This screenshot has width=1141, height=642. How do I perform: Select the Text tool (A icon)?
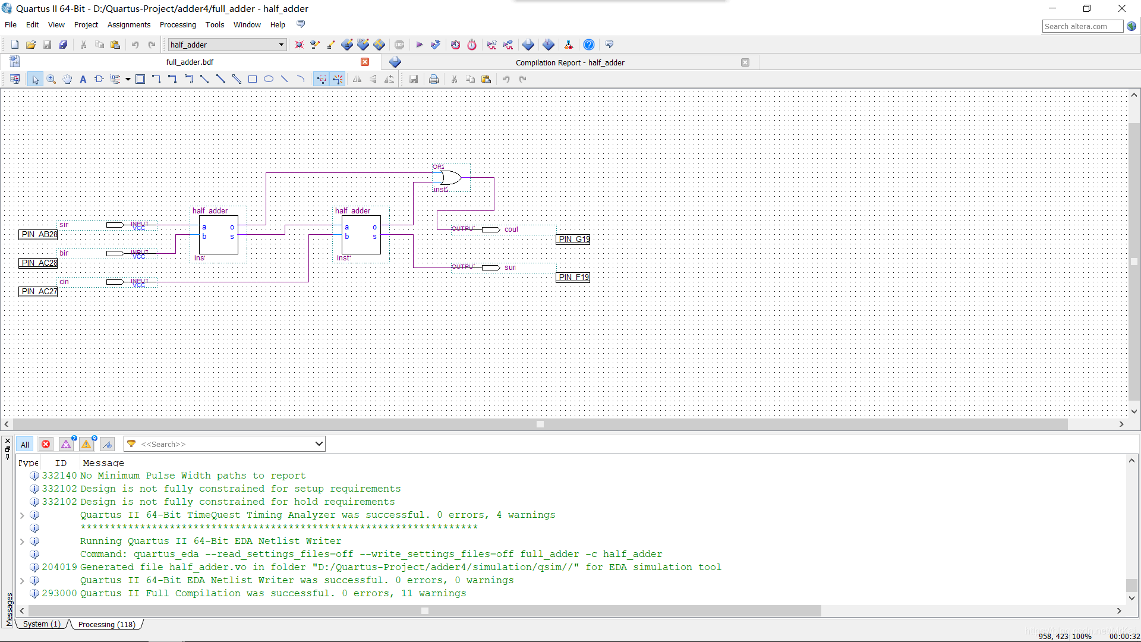pyautogui.click(x=83, y=79)
